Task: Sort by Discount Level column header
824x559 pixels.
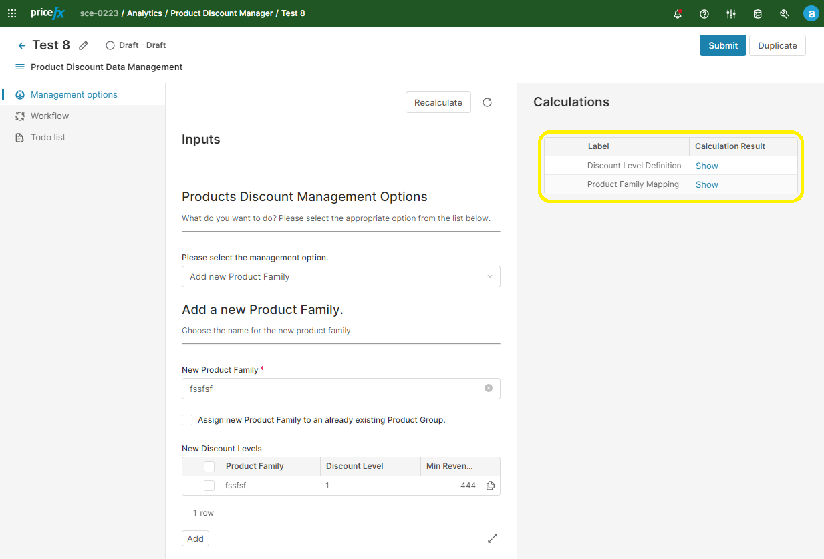Action: (x=355, y=466)
